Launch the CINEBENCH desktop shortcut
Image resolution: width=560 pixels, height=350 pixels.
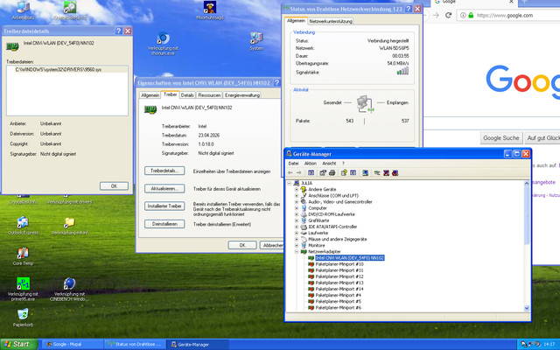tap(69, 289)
